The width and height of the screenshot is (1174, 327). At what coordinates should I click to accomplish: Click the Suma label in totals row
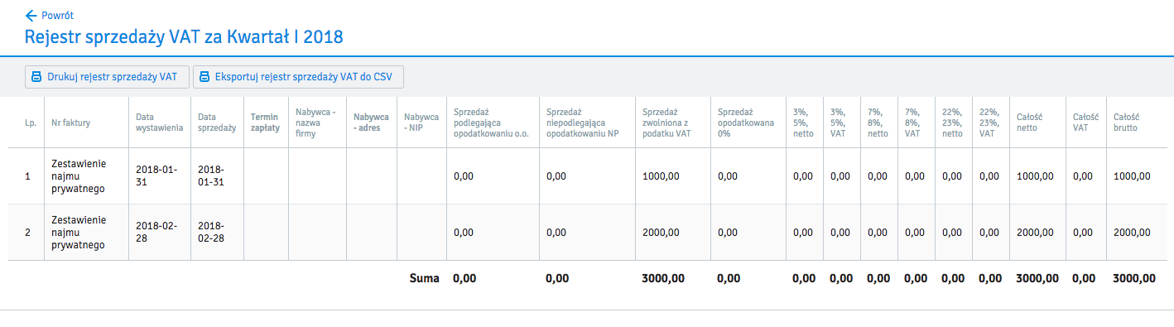tap(424, 279)
